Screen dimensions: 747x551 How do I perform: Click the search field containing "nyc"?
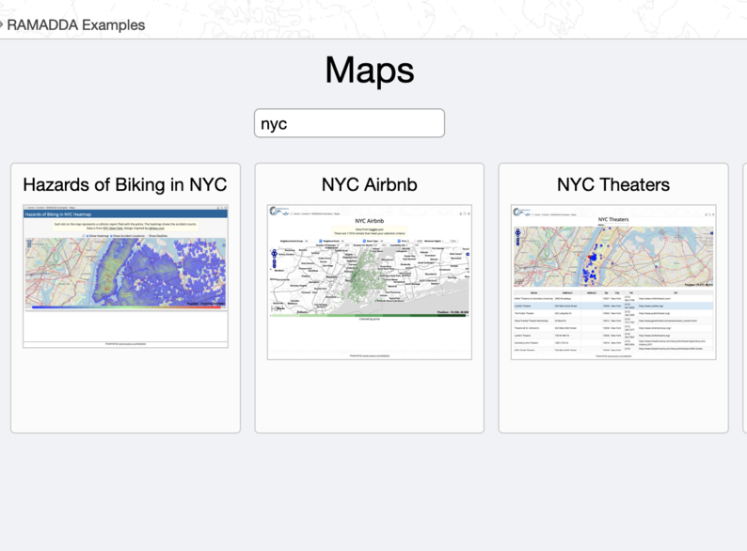[x=349, y=123]
